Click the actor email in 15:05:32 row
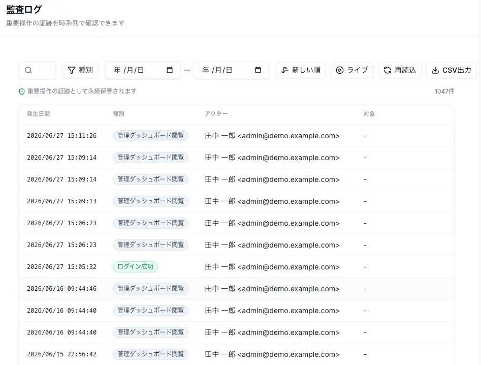Viewport: 481px width, 365px height. tap(288, 267)
